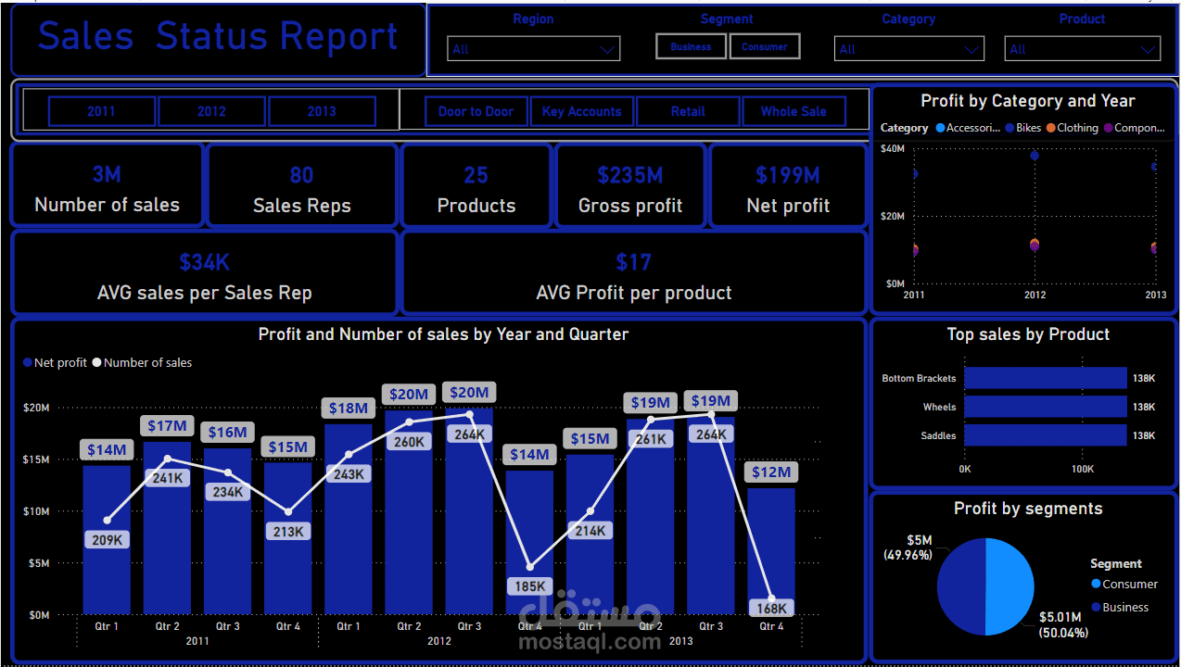Select the Business segment filter
This screenshot has height=667, width=1181.
[691, 44]
